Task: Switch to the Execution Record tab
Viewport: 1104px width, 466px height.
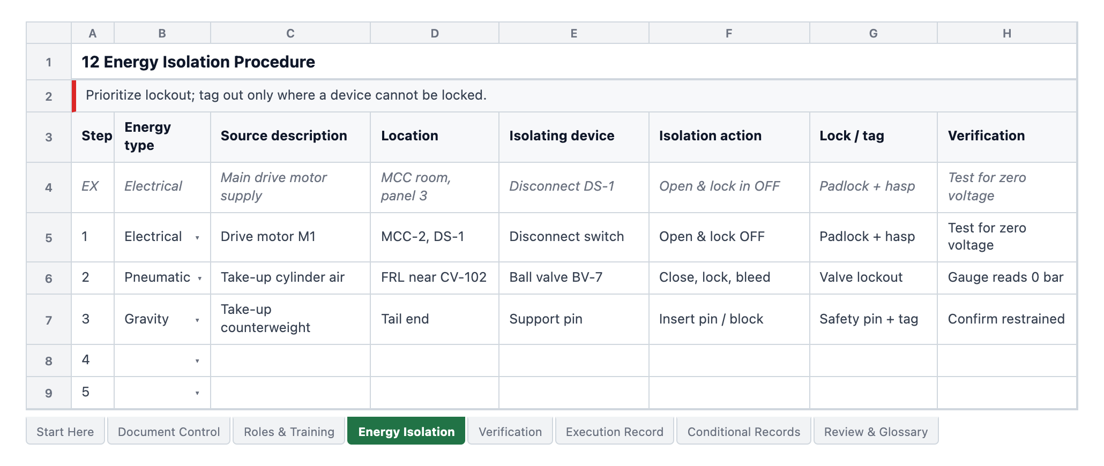Action: pyautogui.click(x=615, y=431)
